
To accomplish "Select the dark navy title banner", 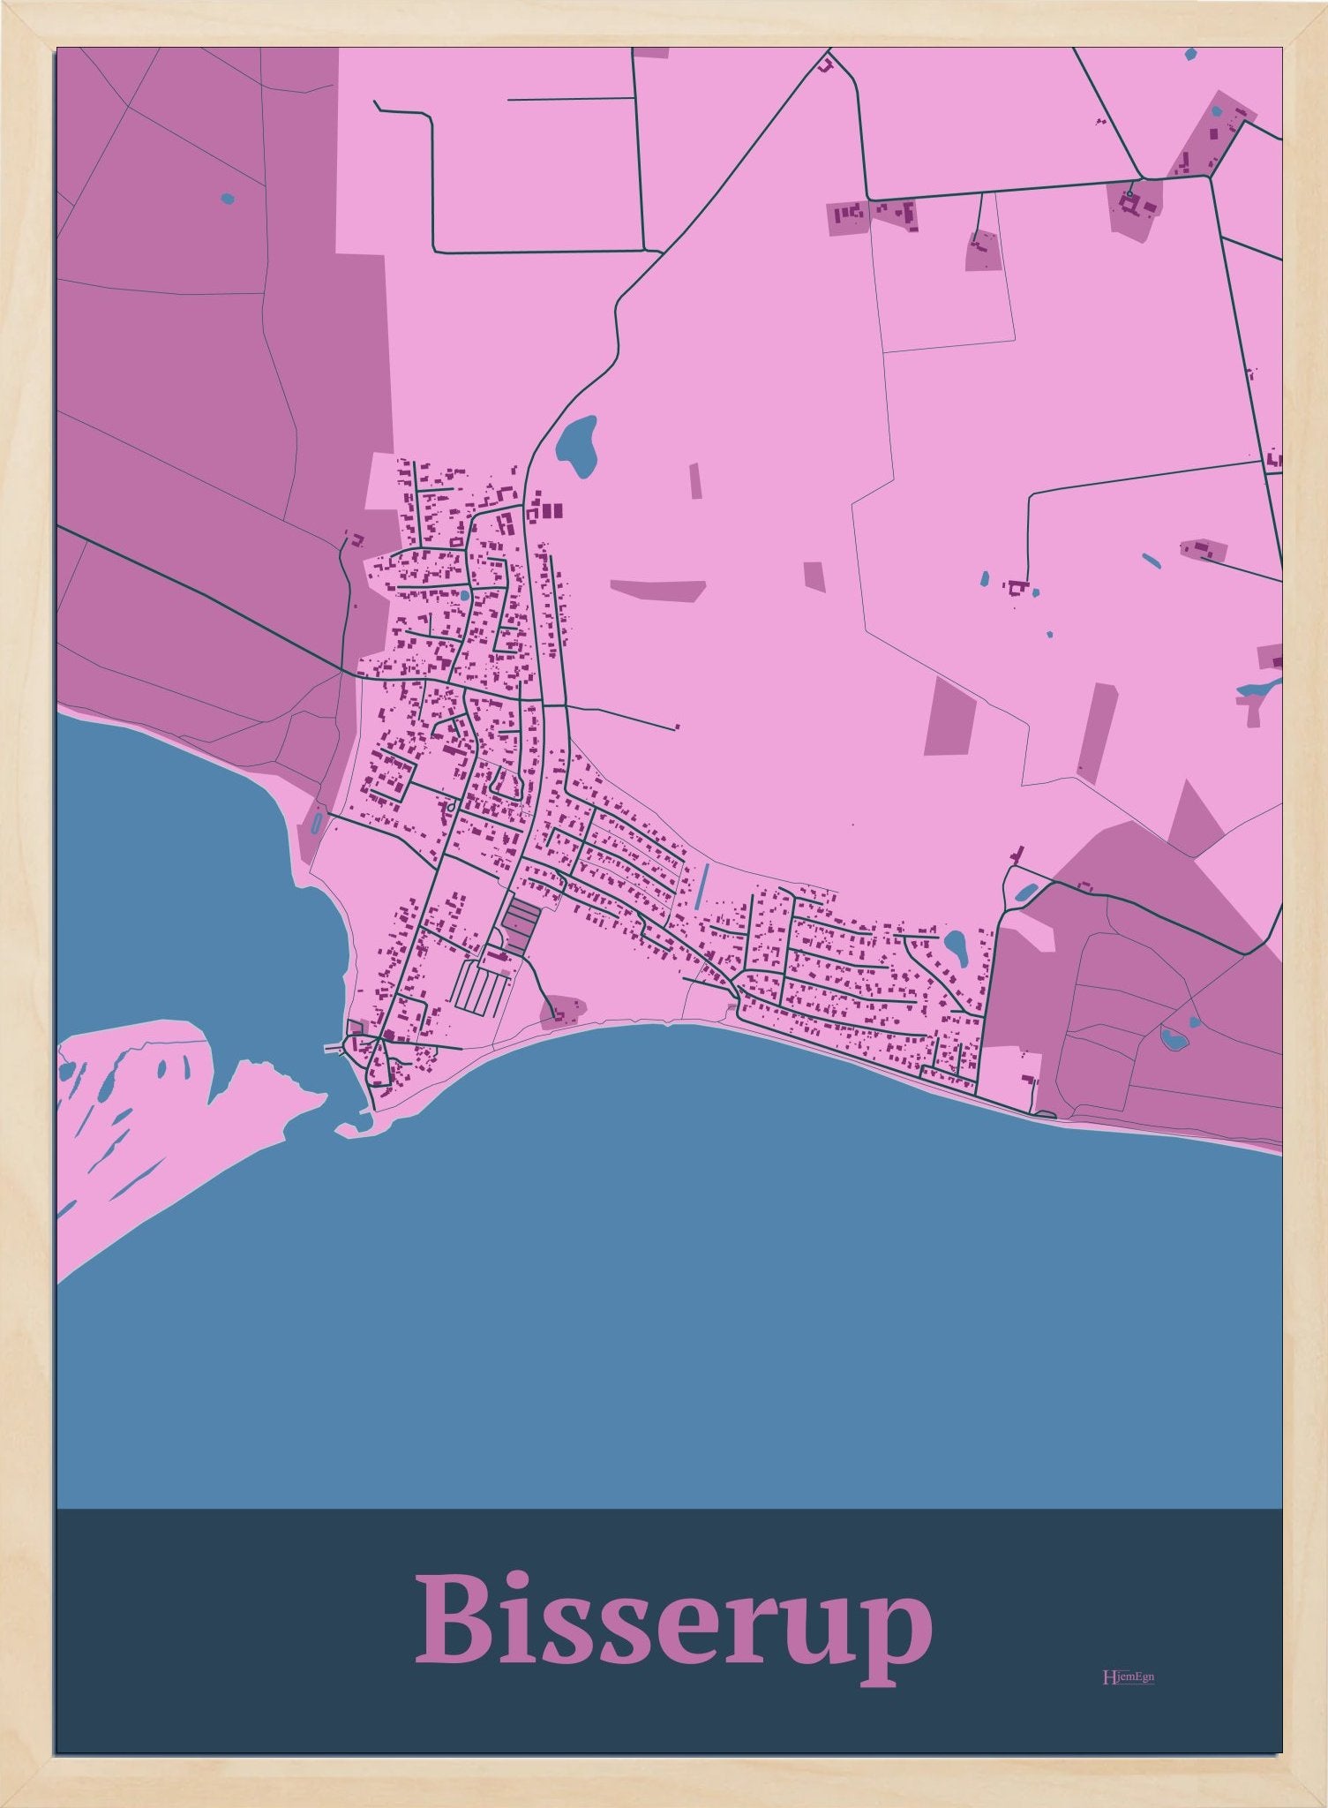I will (669, 1631).
